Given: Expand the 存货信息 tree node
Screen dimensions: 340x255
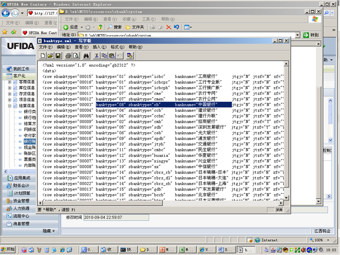Looking at the screenshot, I should pyautogui.click(x=9, y=94).
